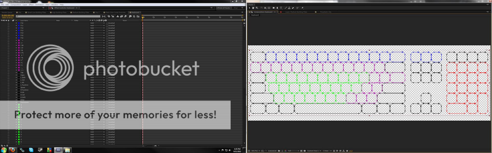Switch to the City 2 timeline tab
The width and height of the screenshot is (492, 153).
coord(97,12)
